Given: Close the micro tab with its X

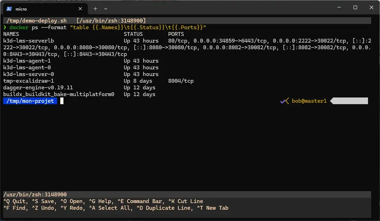Looking at the screenshot, I should point(80,9).
